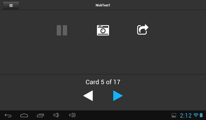The image size is (206, 120).
Task: Go to the previous card with white arrow
Action: [88, 96]
